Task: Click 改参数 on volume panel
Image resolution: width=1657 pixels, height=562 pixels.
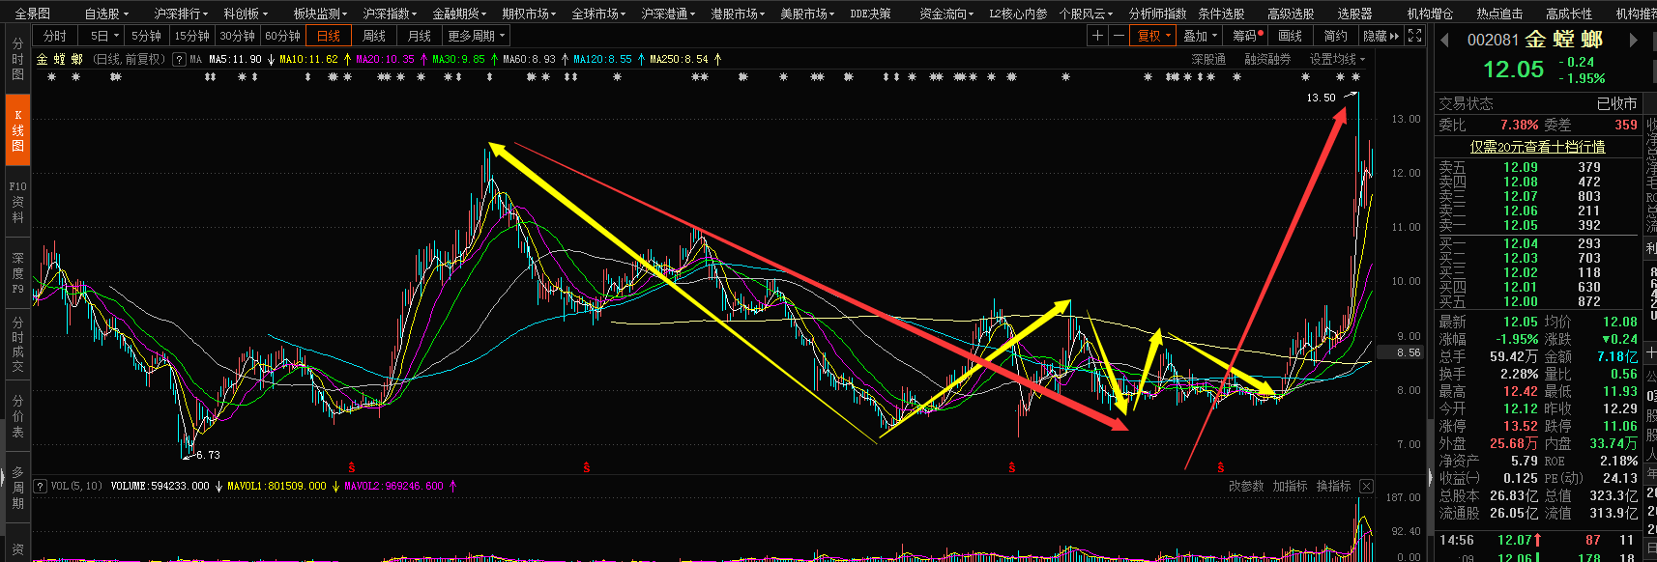Action: point(1246,486)
